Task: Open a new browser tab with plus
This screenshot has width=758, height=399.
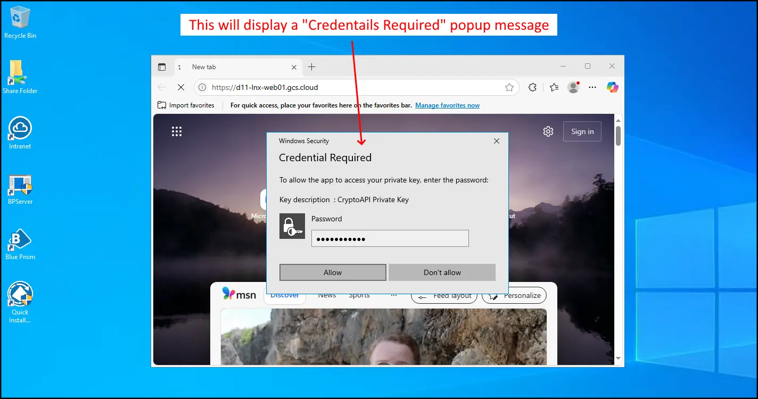Action: (x=312, y=67)
